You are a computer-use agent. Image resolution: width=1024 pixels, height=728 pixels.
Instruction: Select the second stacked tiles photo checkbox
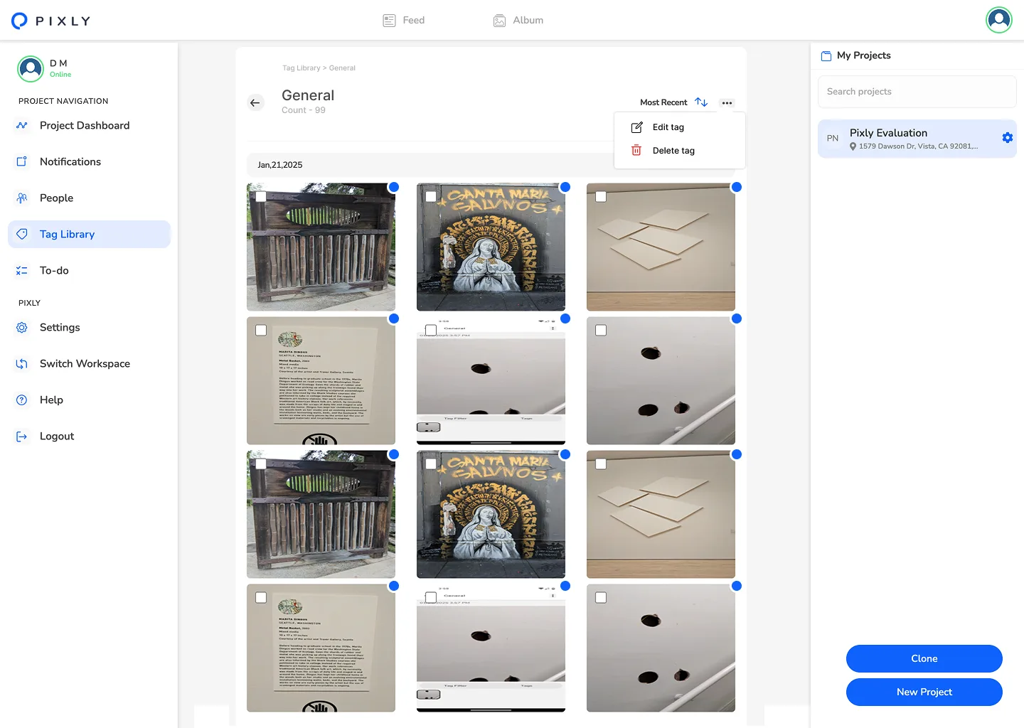(x=601, y=464)
